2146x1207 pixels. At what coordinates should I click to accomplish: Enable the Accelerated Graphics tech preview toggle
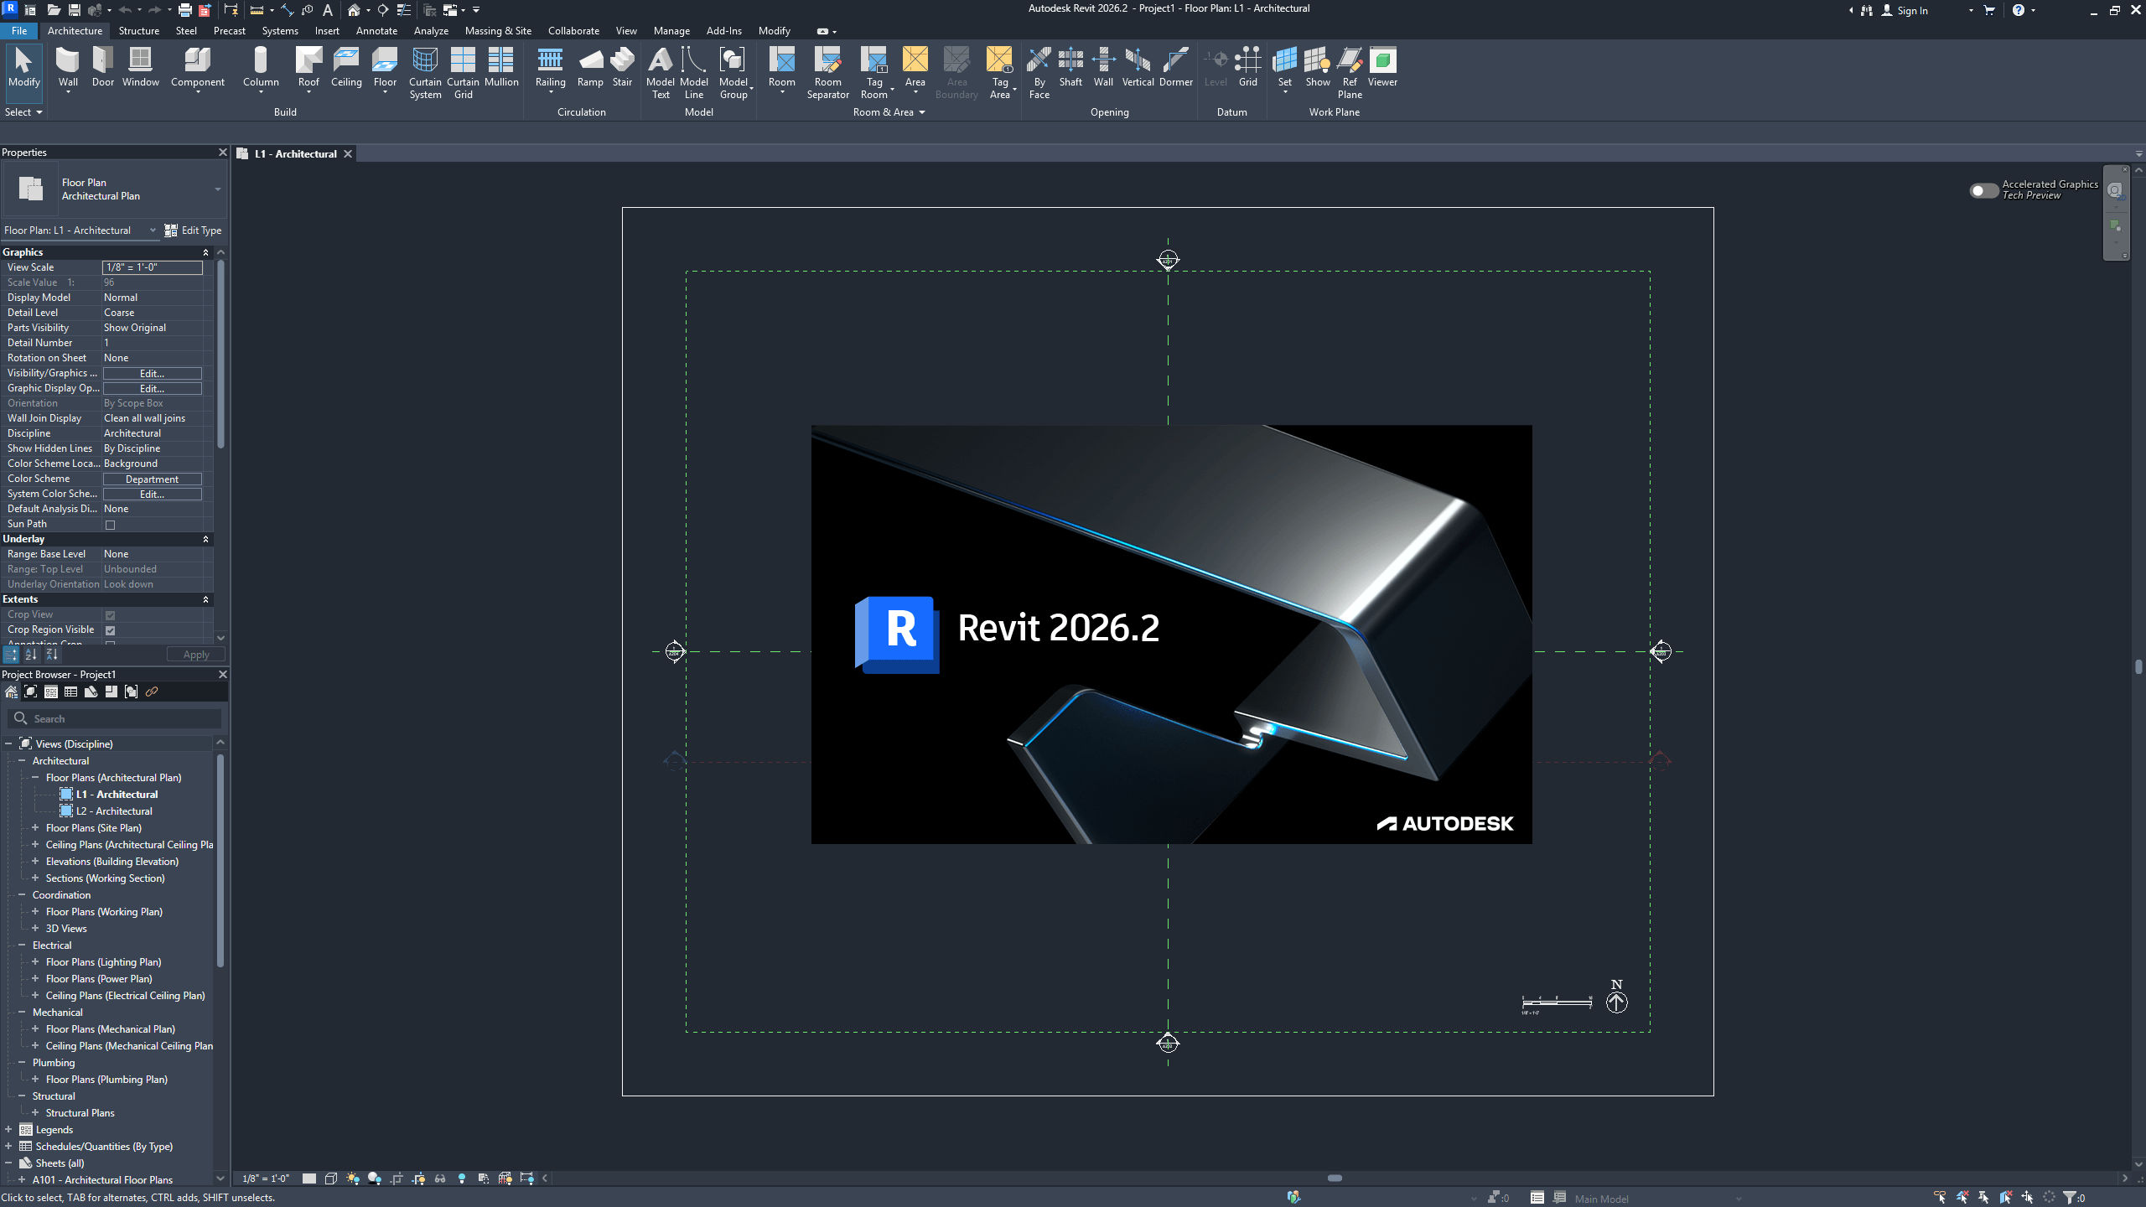point(1983,190)
